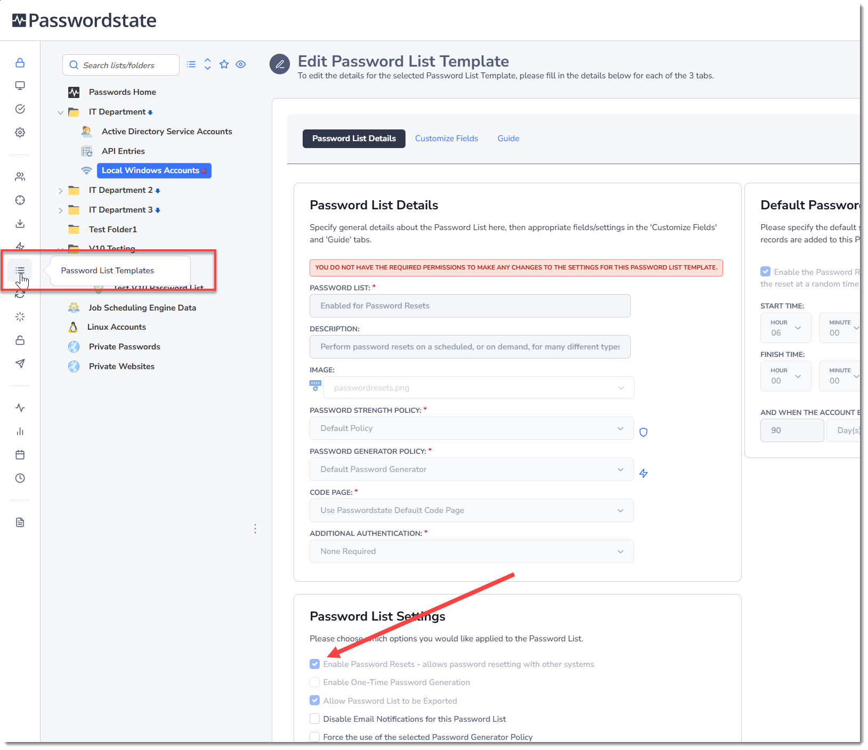Click the sparkle loader icon in the sidebar
Viewport: 868px width, 750px height.
20,317
